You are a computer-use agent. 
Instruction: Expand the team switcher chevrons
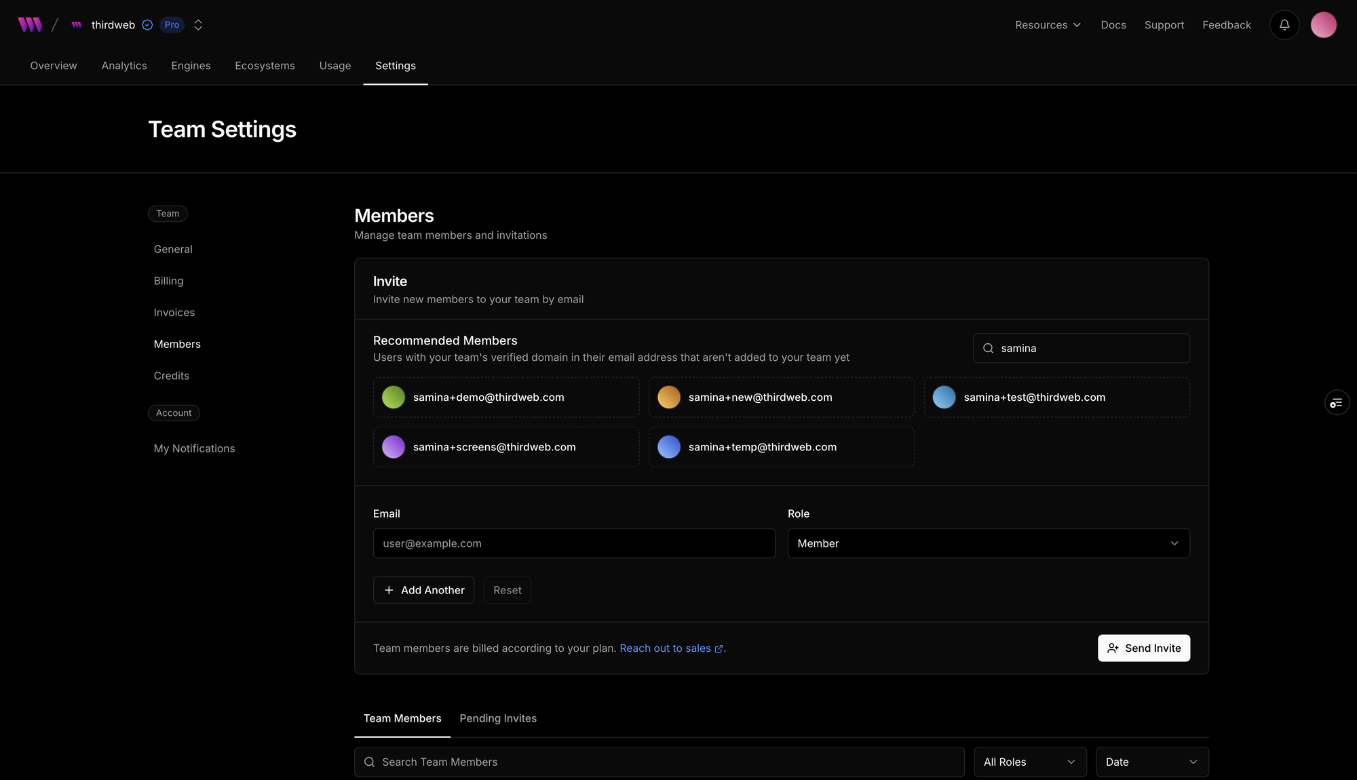pos(198,25)
